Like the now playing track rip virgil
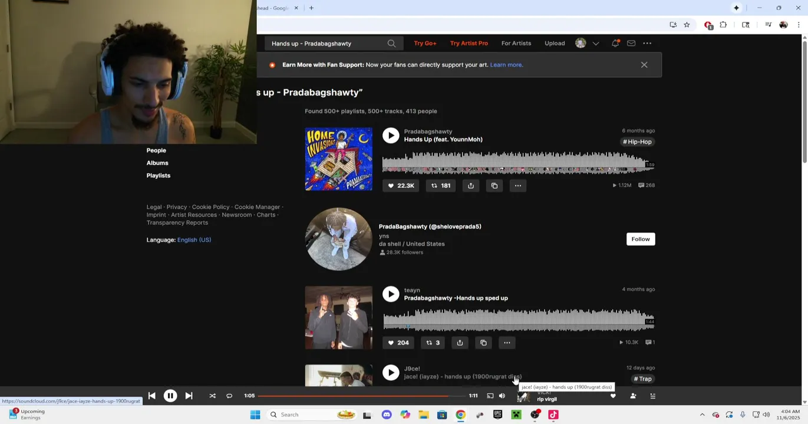 pyautogui.click(x=613, y=396)
